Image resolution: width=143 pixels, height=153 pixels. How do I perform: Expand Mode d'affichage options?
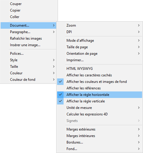coord(99,41)
